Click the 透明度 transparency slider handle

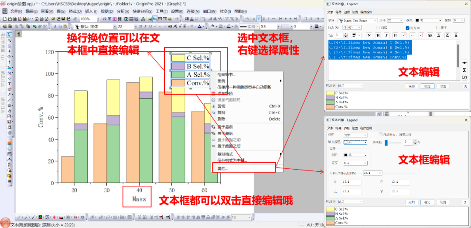(386, 142)
